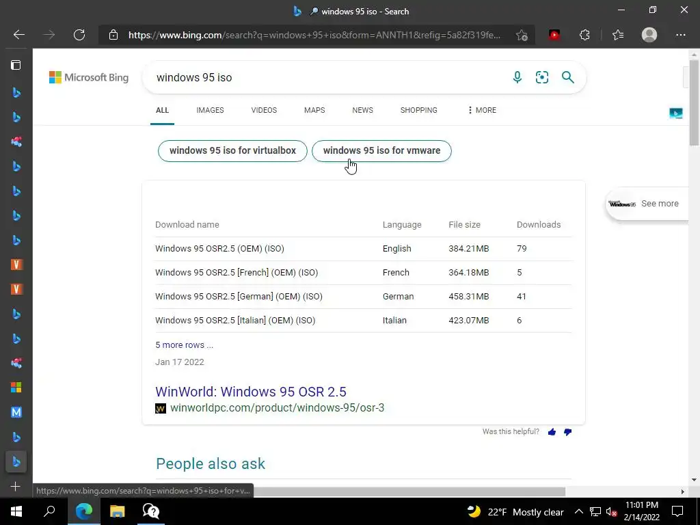Click the muted volume tray icon
The width and height of the screenshot is (700, 525).
[x=611, y=512]
